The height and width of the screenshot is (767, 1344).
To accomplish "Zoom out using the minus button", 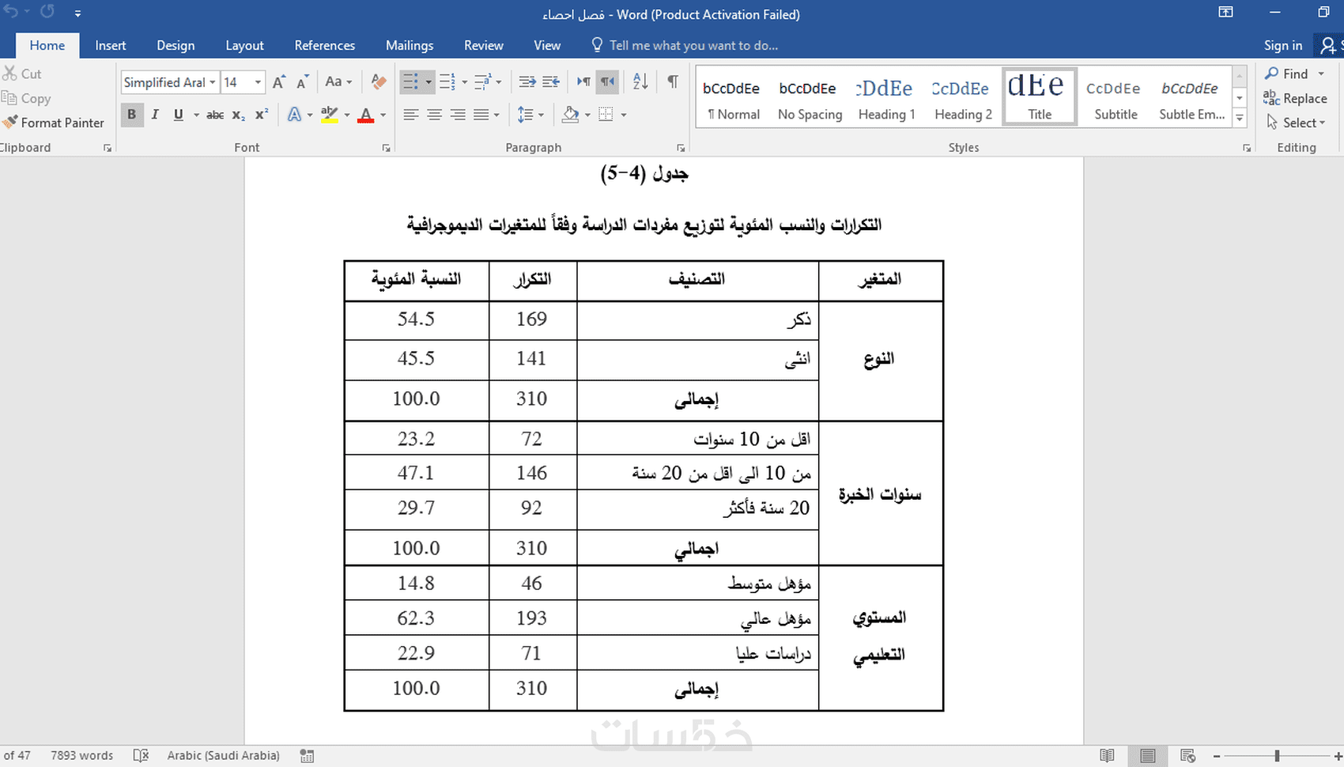I will (x=1217, y=756).
